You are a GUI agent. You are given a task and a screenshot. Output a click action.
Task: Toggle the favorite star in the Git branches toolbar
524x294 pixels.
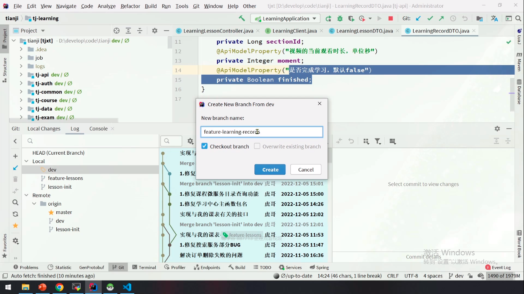pos(15,225)
